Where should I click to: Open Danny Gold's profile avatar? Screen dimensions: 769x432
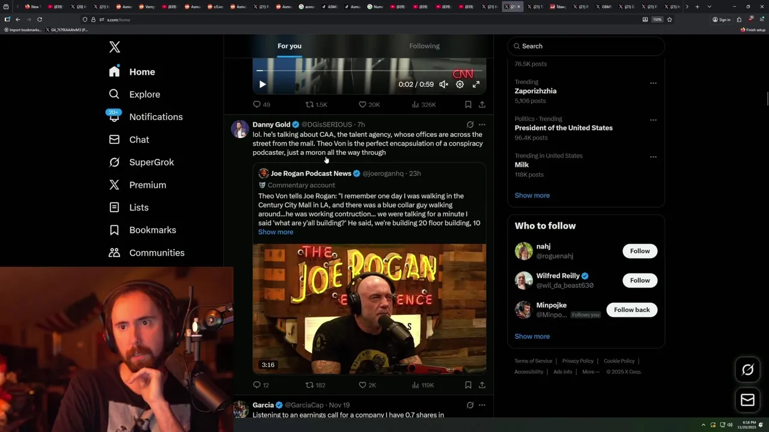[240, 129]
